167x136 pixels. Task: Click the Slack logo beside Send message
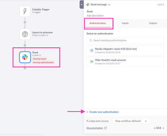click(88, 4)
